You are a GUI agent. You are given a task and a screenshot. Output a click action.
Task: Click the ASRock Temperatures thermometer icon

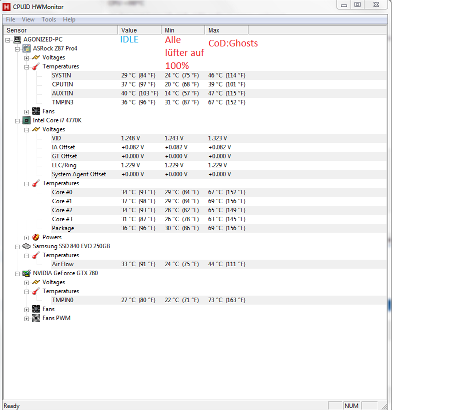click(x=36, y=66)
